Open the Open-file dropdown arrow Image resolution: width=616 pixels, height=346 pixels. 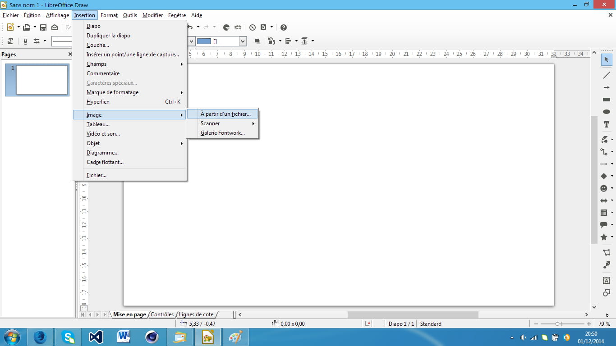(x=35, y=27)
